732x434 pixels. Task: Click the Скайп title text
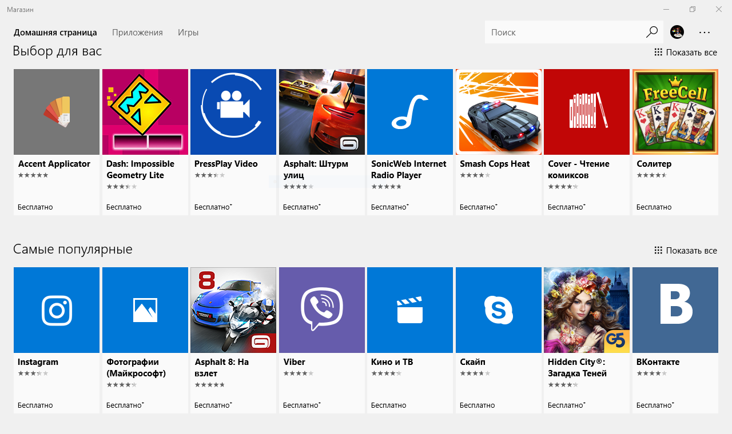point(472,362)
